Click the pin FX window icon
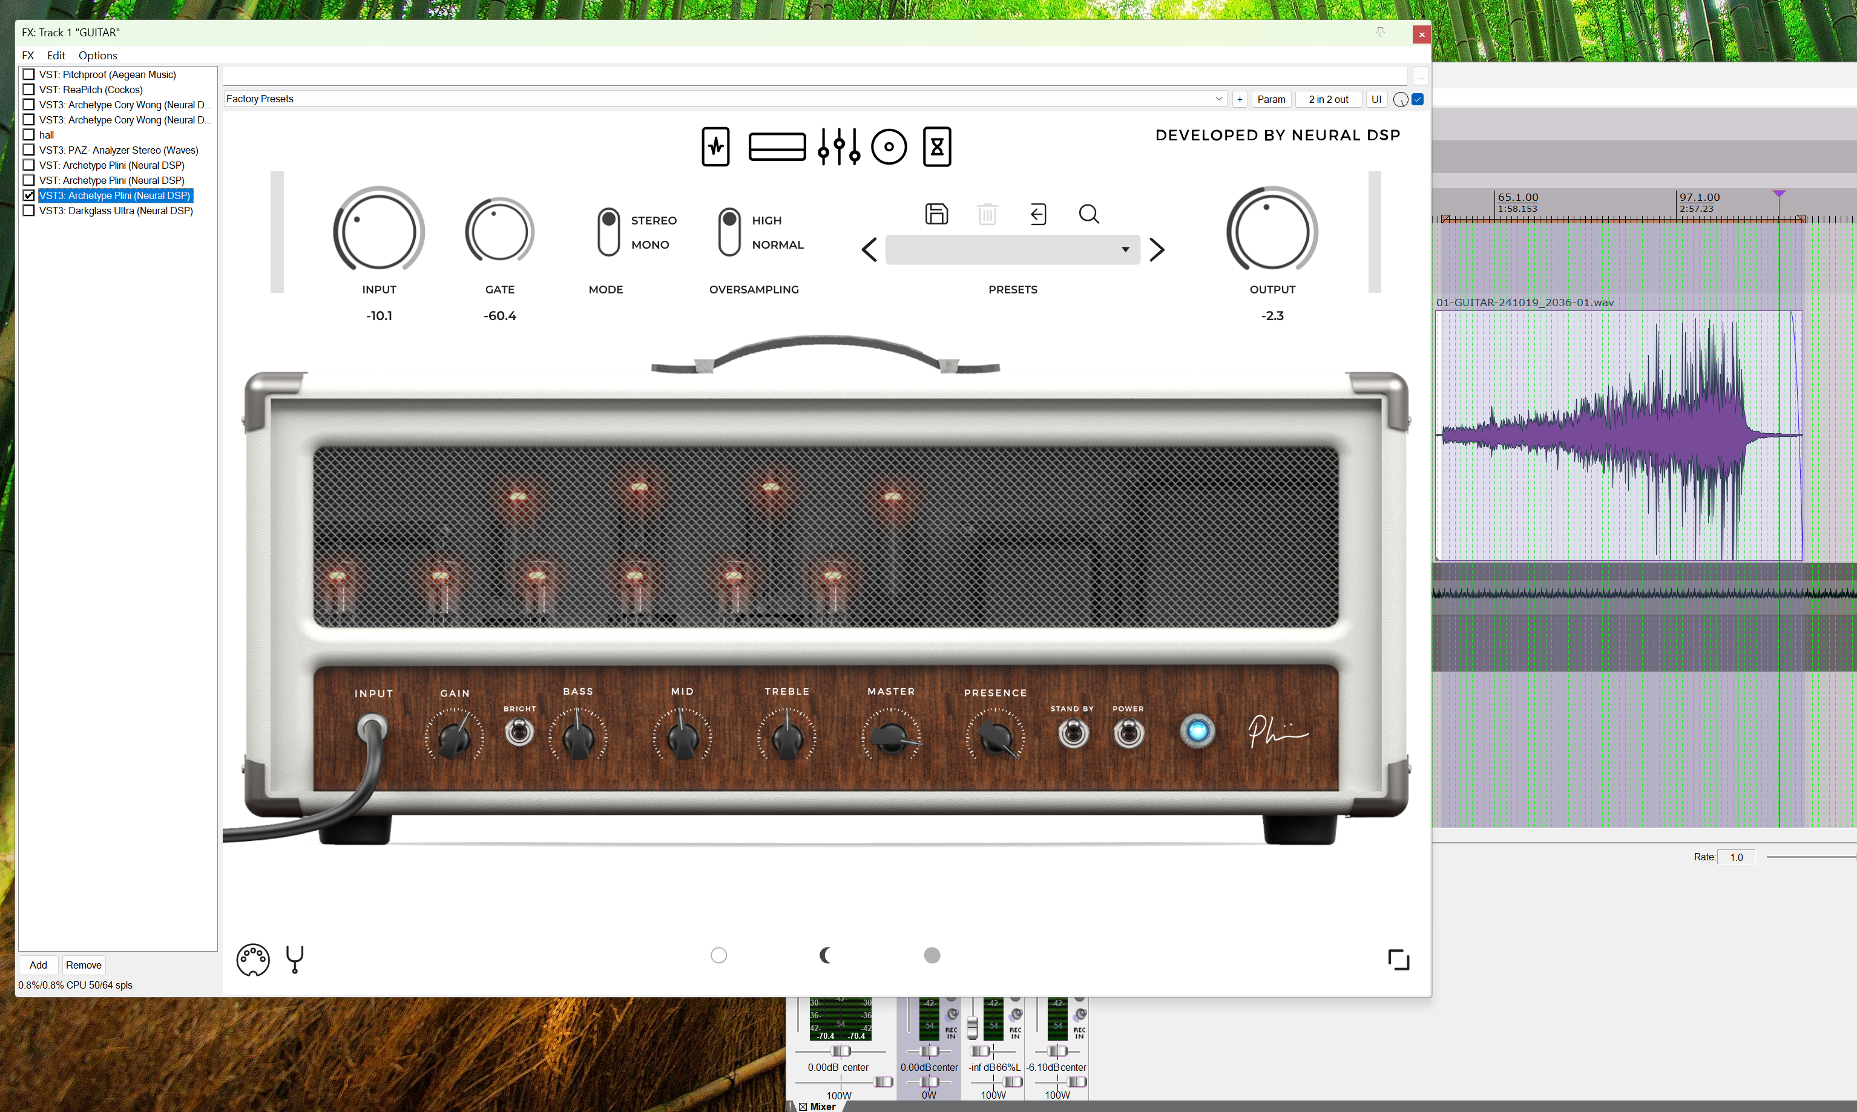The image size is (1857, 1112). [1379, 32]
